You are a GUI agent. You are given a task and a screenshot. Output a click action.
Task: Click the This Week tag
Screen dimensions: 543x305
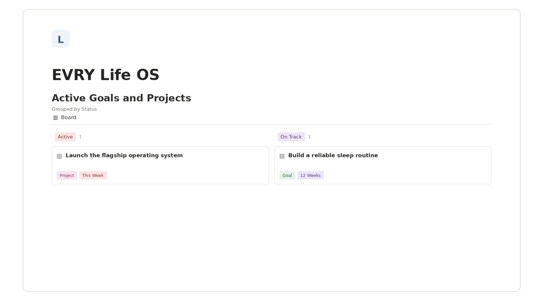click(x=93, y=175)
